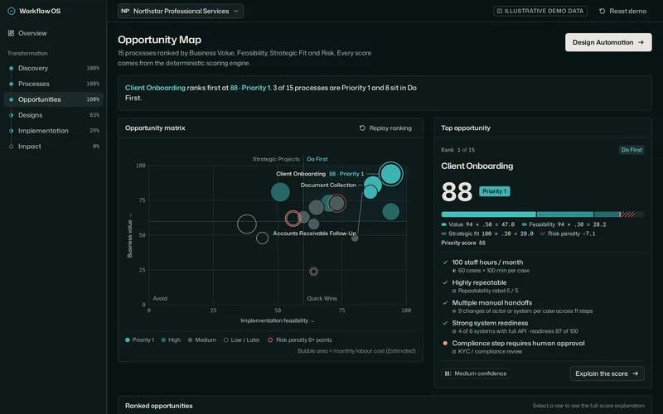Open the Northstar Professional Services dropdown

coord(181,11)
